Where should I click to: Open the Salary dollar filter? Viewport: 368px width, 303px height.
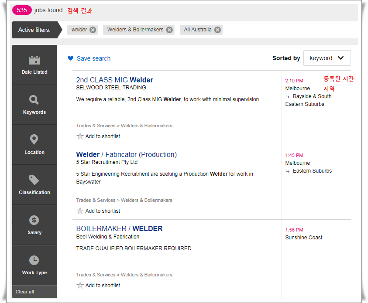click(x=34, y=225)
